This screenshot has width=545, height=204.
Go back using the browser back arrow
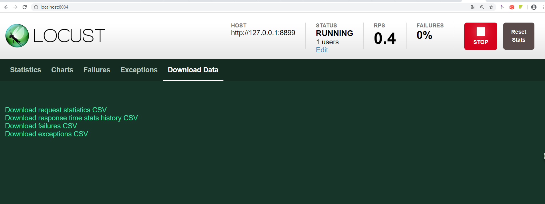(6, 7)
